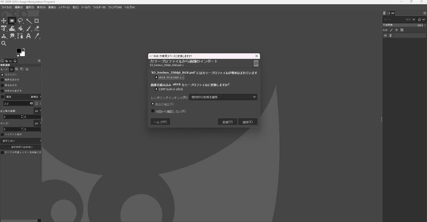The image size is (427, 222).
Task: Enable the 境界をぼかす checkbox
Action: coord(2,80)
